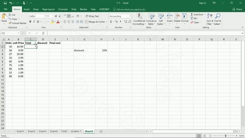Switch to Page Layout view in status bar

204,136
